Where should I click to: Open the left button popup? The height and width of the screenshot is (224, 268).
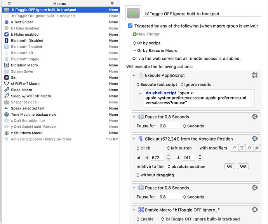click(179, 148)
